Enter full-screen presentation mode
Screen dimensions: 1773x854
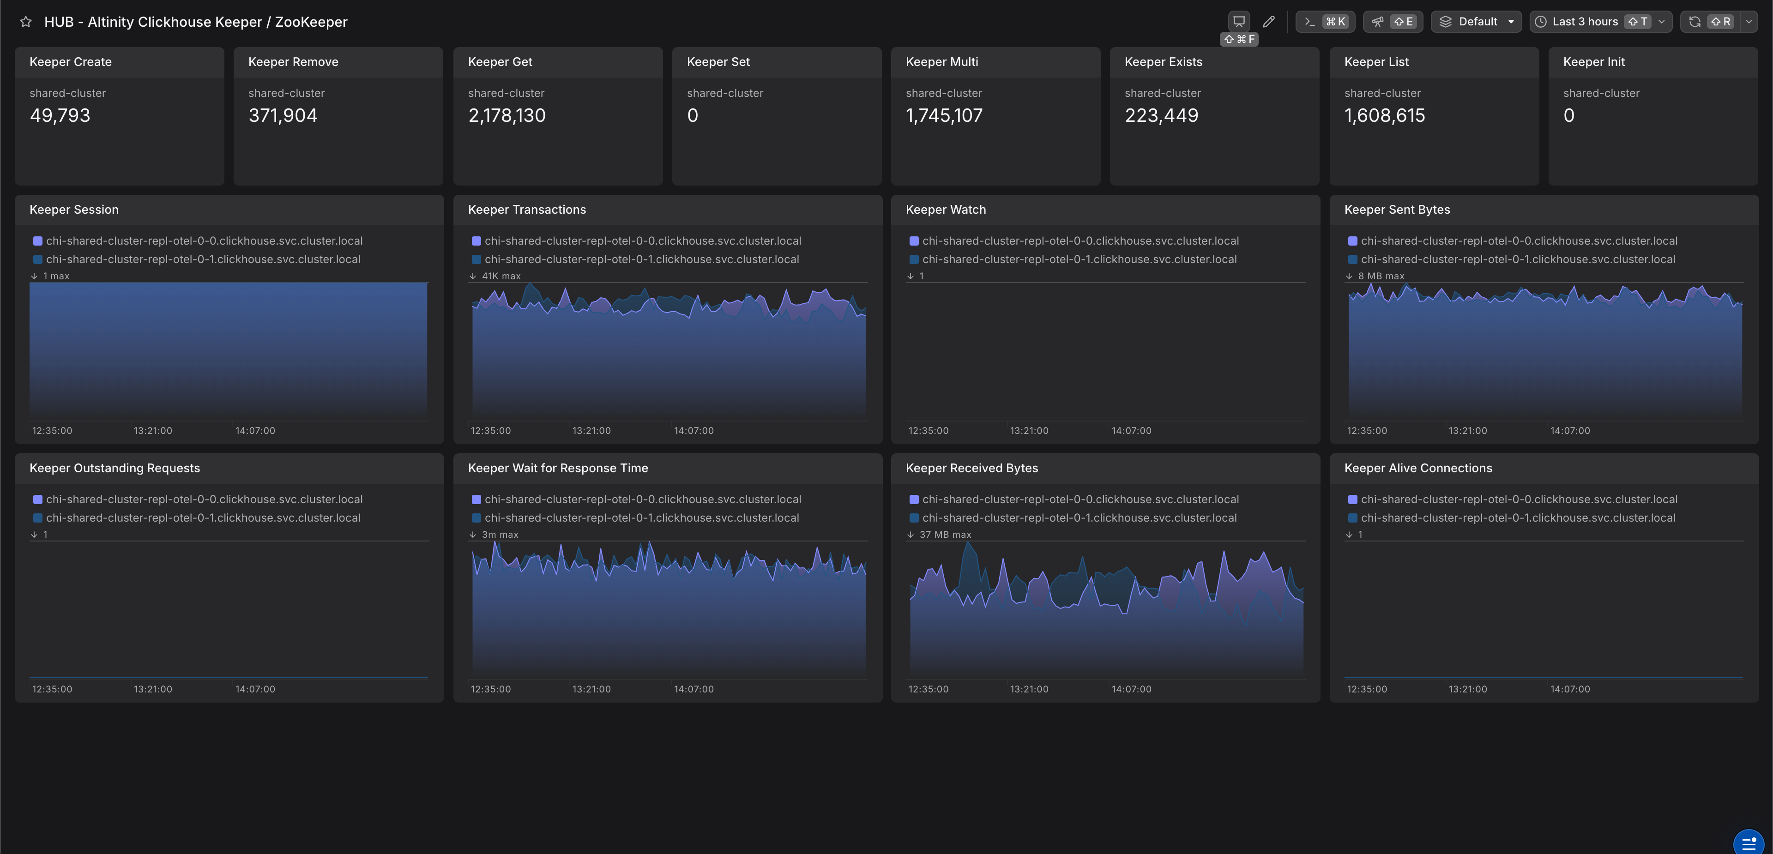pos(1238,22)
